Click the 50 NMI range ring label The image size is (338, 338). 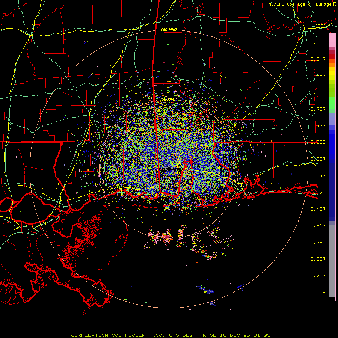(x=169, y=100)
